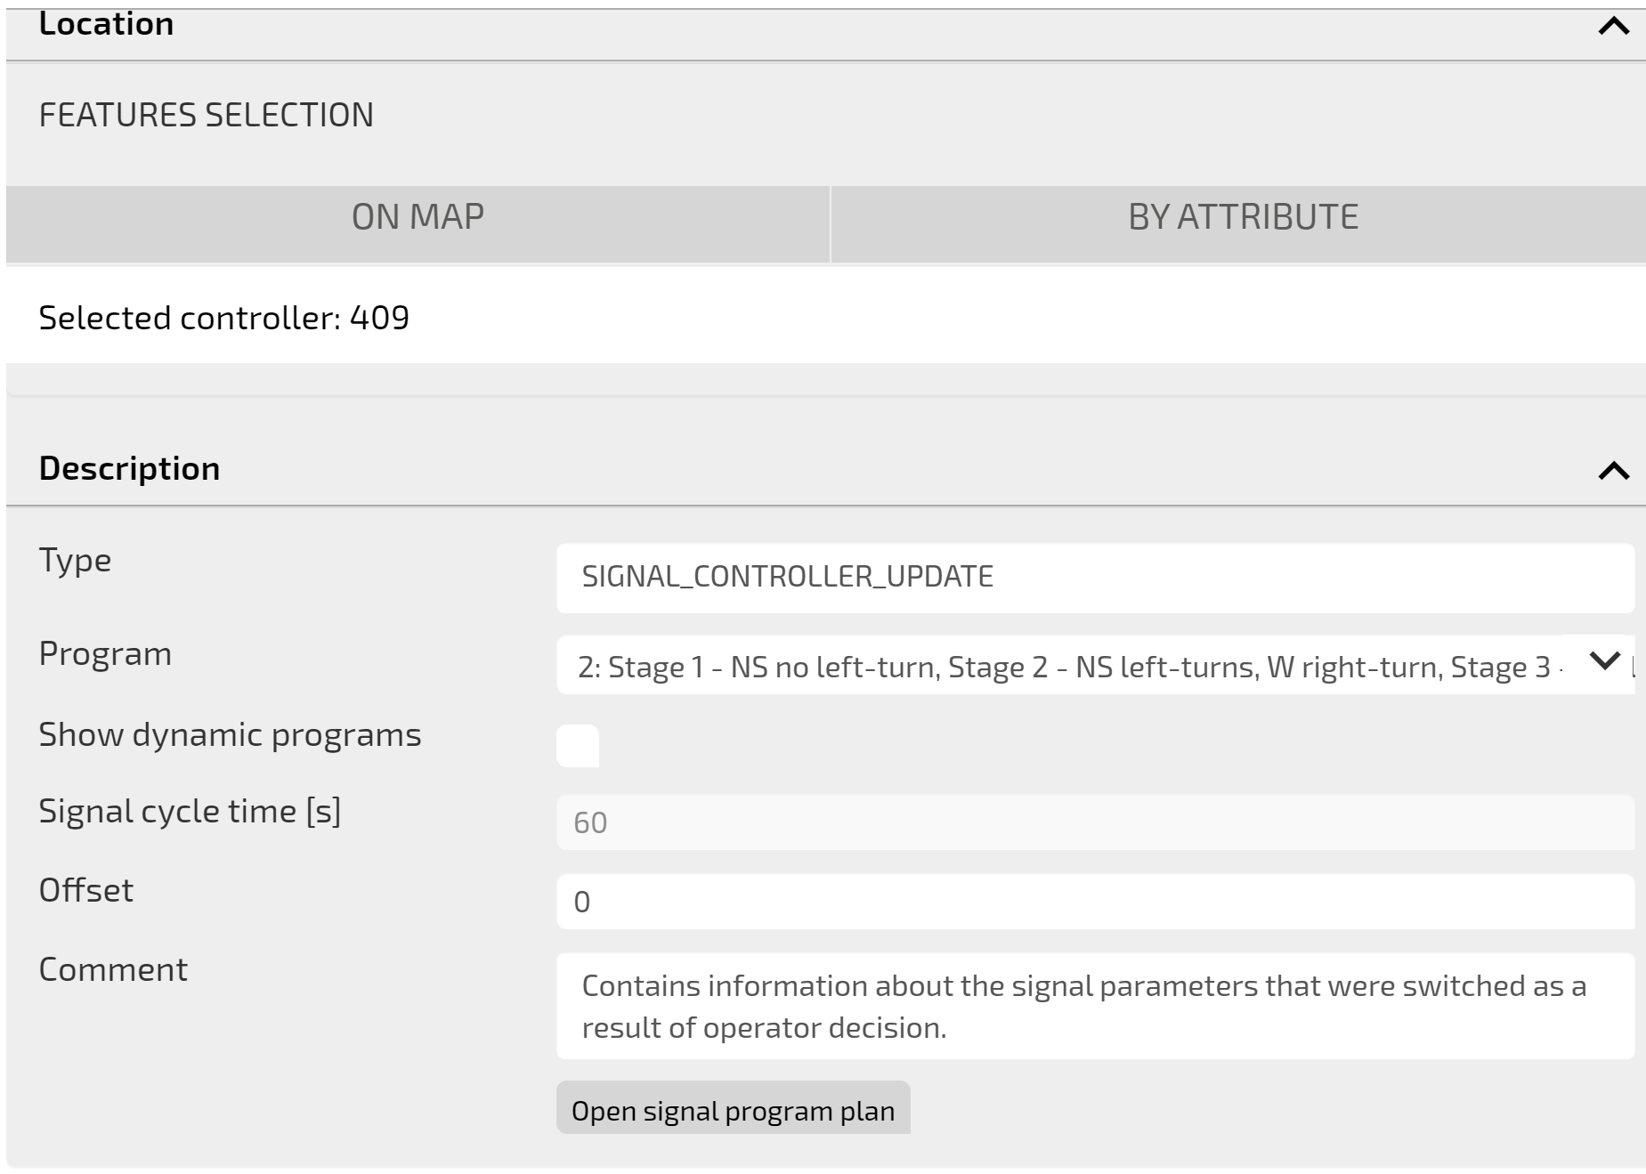Switch to the ON MAP tab
This screenshot has height=1174, width=1646.
point(418,217)
